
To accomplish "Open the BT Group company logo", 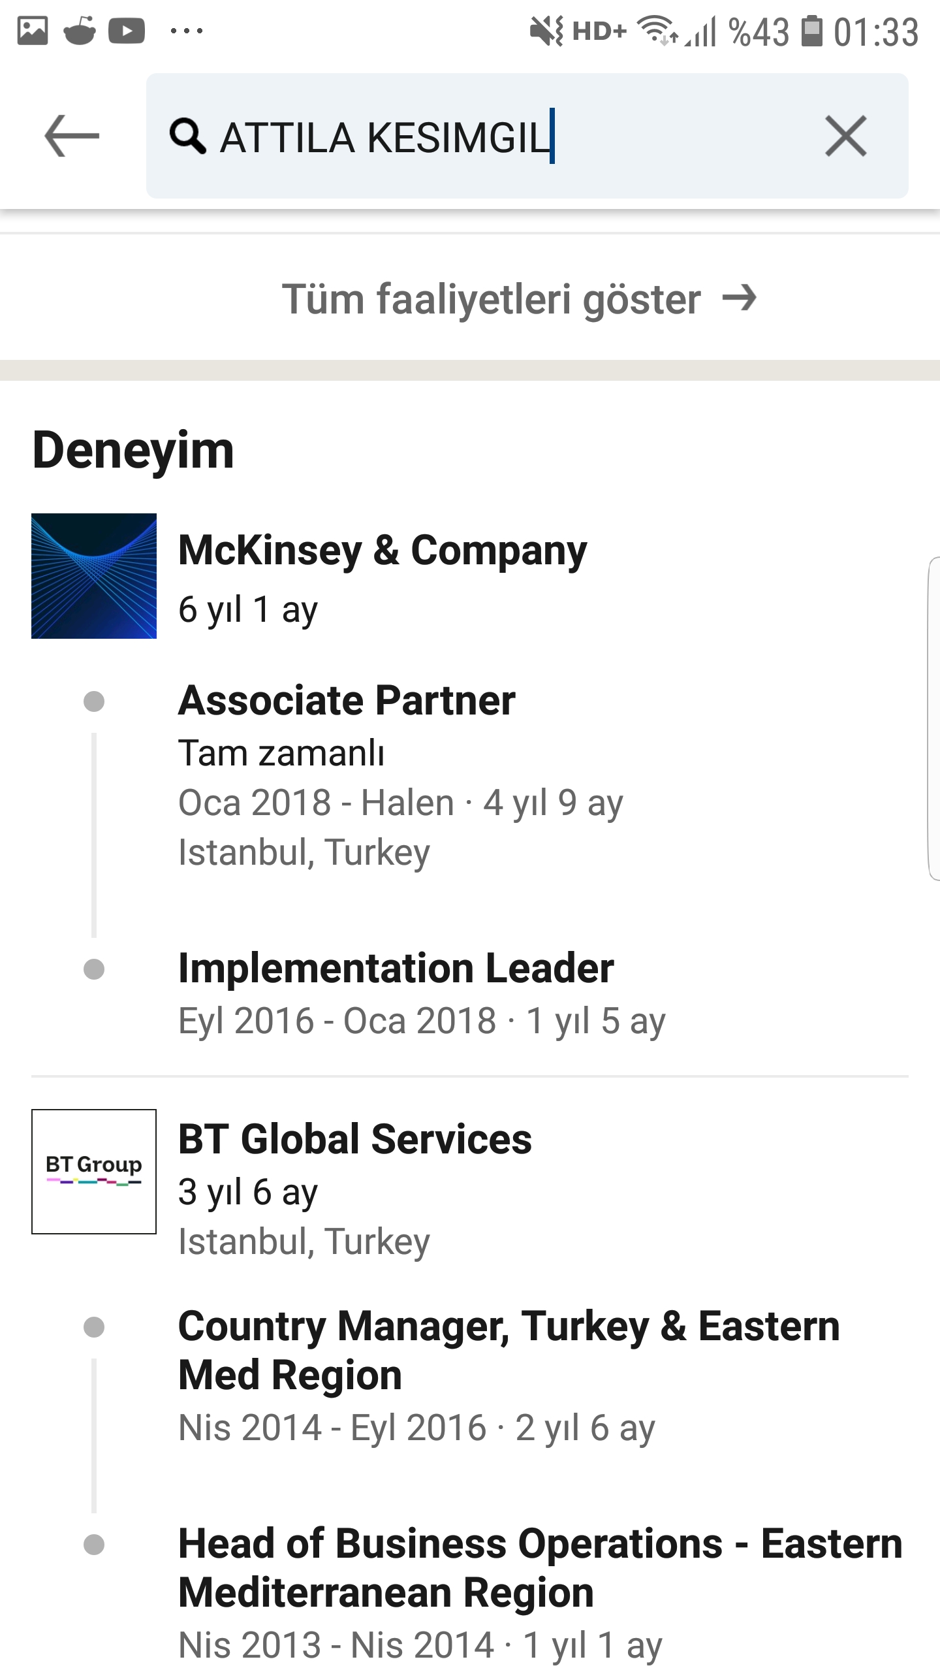I will pos(94,1171).
